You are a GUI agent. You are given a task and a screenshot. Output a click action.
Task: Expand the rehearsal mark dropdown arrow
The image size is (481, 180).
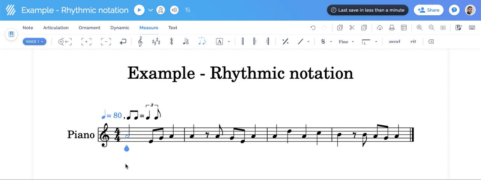(229, 42)
